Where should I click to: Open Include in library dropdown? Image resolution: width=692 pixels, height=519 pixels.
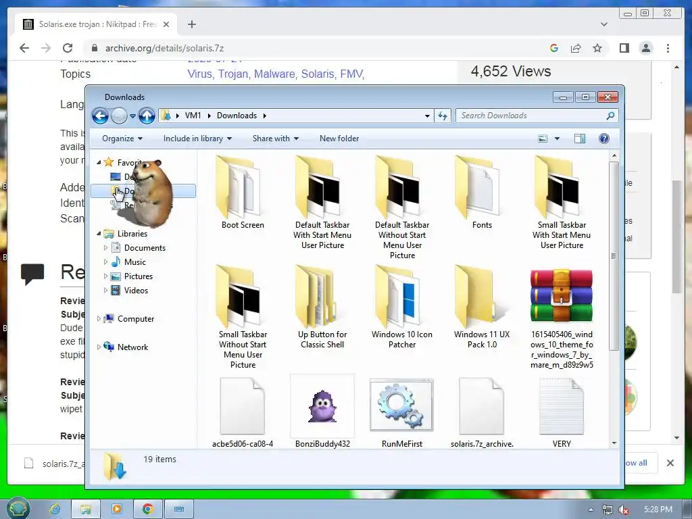(x=197, y=139)
